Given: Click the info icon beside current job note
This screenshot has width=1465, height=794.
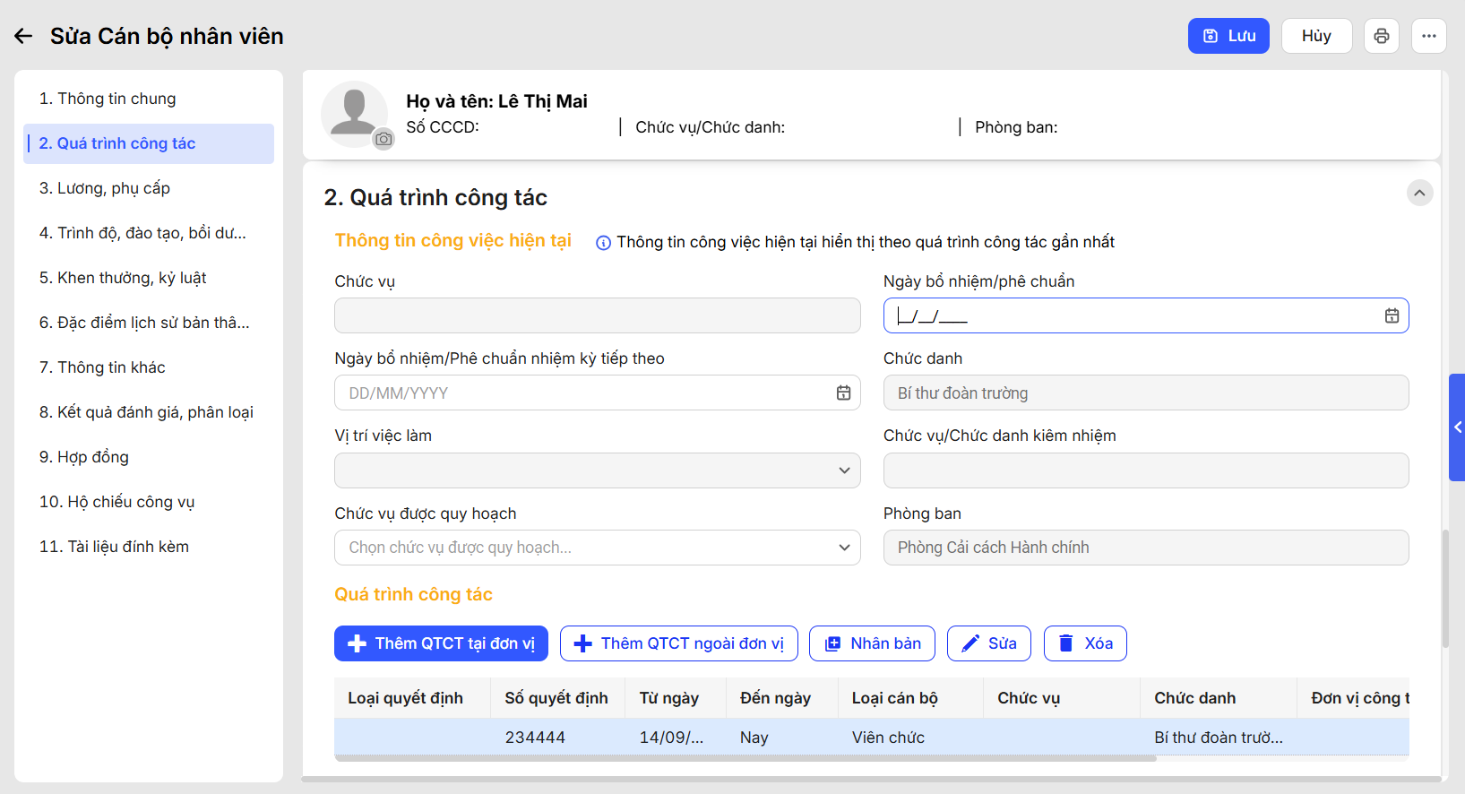Looking at the screenshot, I should pos(603,243).
